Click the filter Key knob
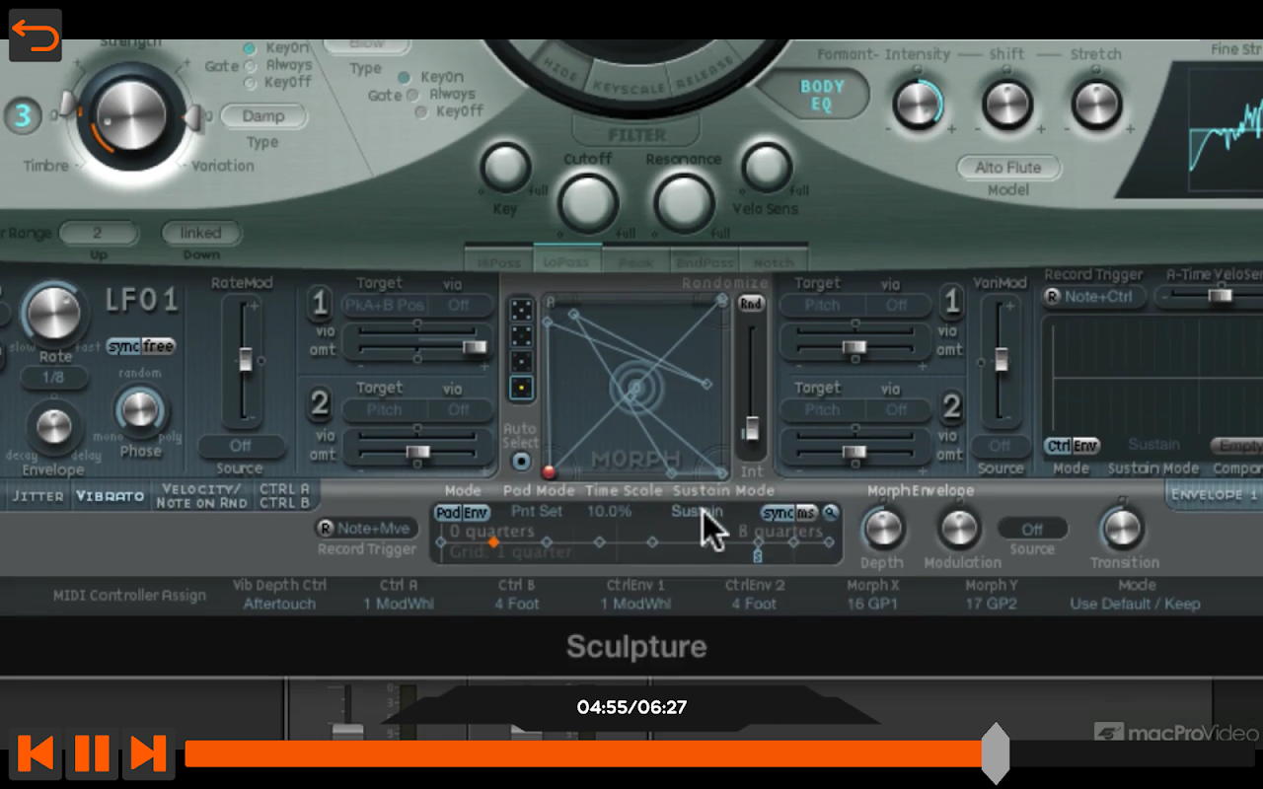 point(505,167)
